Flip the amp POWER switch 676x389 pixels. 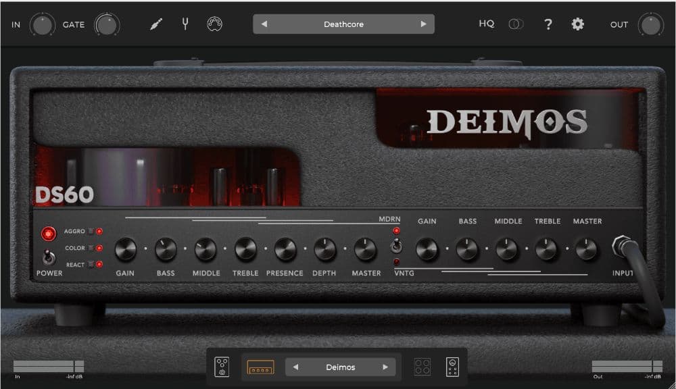click(x=48, y=257)
